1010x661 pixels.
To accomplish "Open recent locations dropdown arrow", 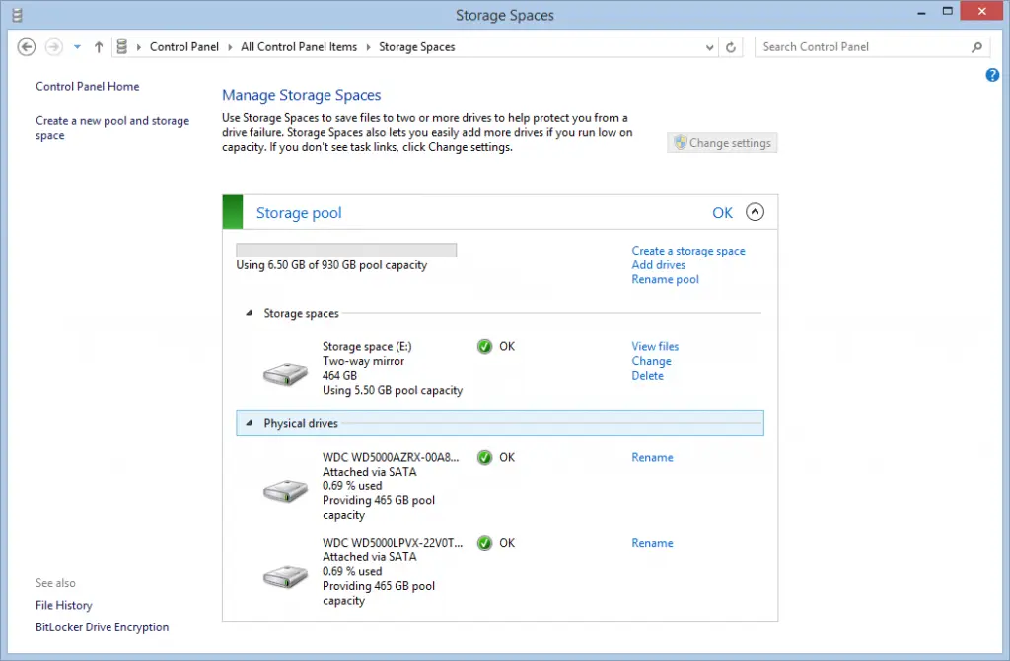I will (77, 47).
